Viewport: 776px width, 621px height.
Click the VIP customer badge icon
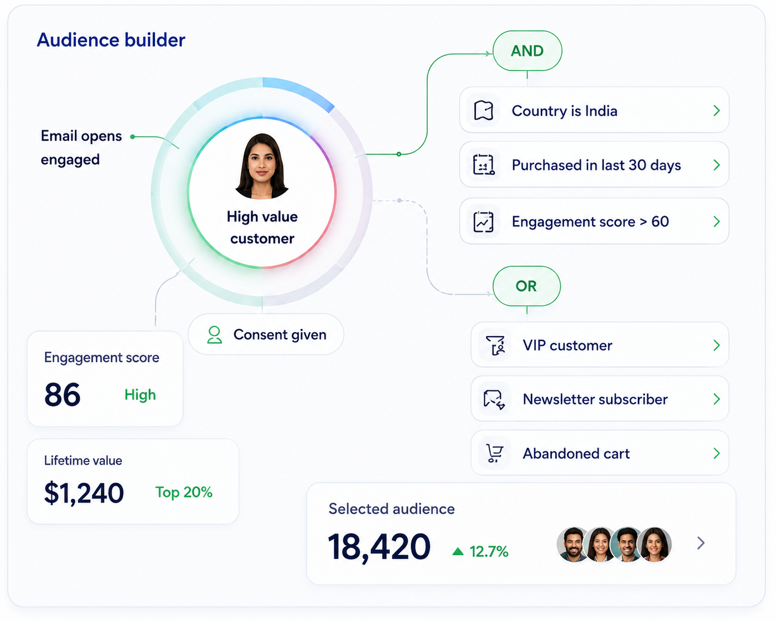495,345
